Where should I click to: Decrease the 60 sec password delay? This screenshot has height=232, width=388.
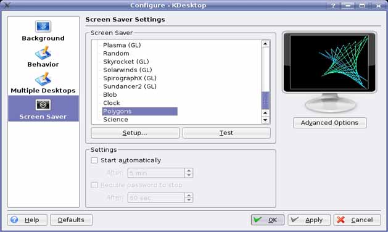click(189, 200)
